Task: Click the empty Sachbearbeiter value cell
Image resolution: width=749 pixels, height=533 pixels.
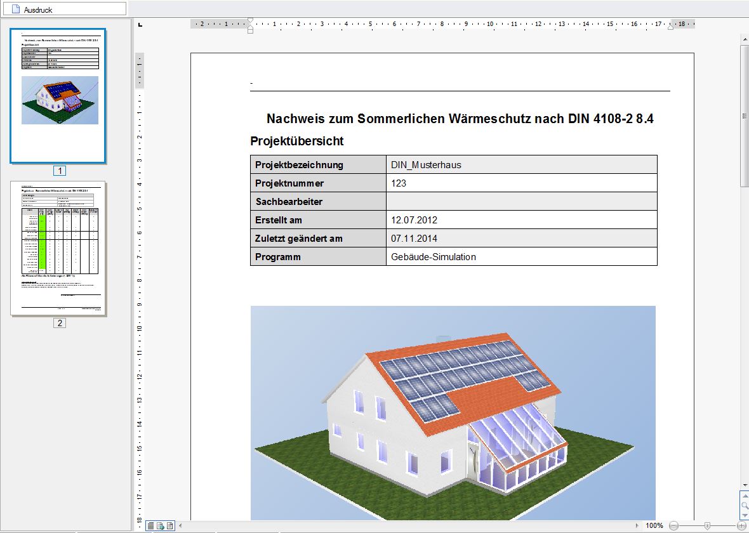Action: pos(521,201)
